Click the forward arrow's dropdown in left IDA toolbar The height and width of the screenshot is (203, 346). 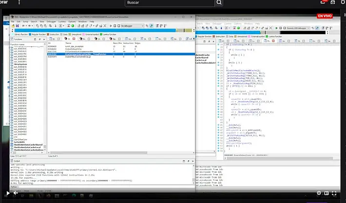click(32, 26)
